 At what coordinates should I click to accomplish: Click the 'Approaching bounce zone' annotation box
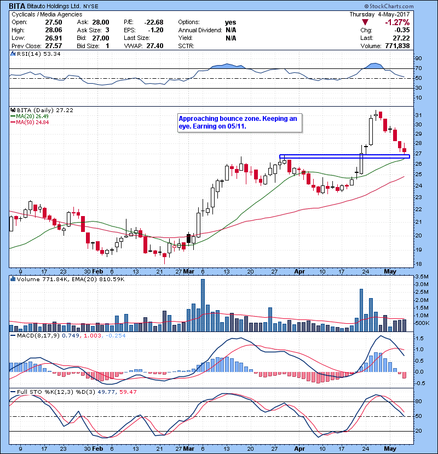(x=240, y=123)
